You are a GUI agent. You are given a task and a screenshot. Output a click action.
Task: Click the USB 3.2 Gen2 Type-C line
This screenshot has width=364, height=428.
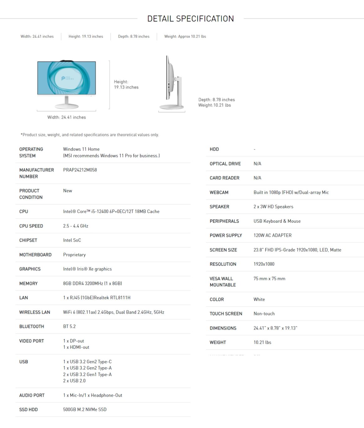click(87, 362)
